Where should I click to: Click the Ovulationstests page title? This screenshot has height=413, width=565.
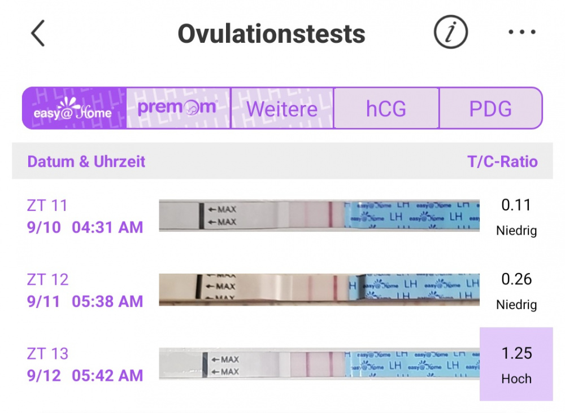[272, 34]
